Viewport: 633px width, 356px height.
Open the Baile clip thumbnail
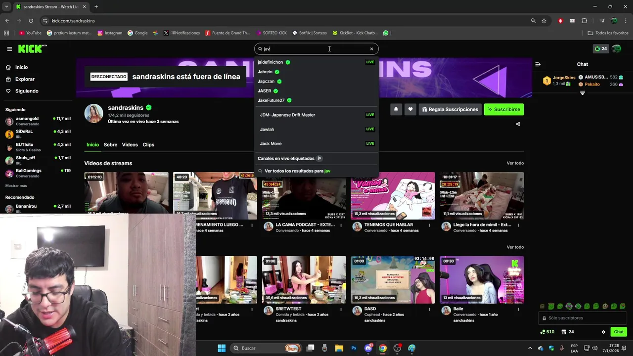[x=482, y=280]
